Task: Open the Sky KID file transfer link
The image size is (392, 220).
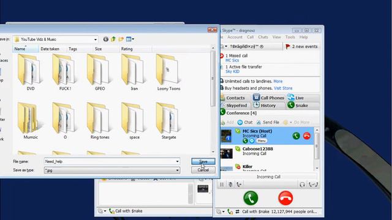Action: 233,71
